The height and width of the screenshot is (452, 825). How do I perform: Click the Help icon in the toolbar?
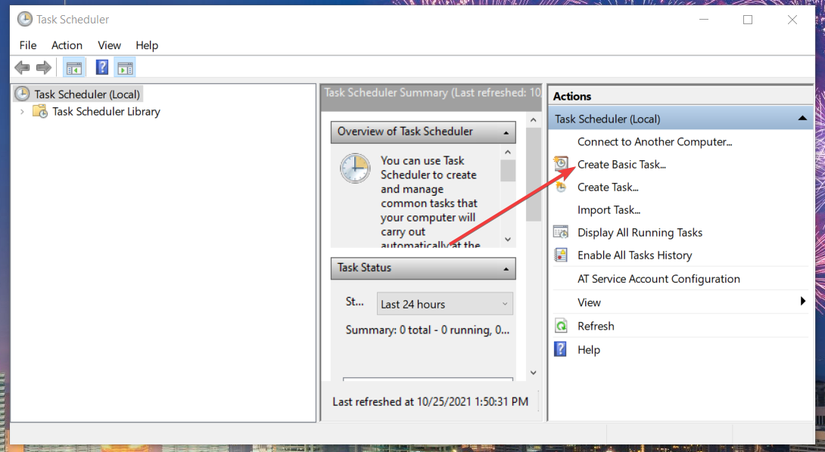[x=101, y=67]
